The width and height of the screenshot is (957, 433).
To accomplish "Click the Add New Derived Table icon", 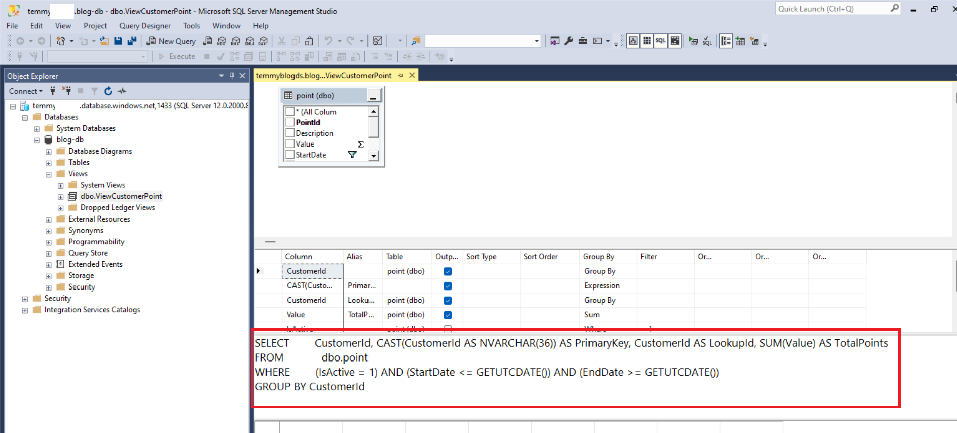I will 754,41.
